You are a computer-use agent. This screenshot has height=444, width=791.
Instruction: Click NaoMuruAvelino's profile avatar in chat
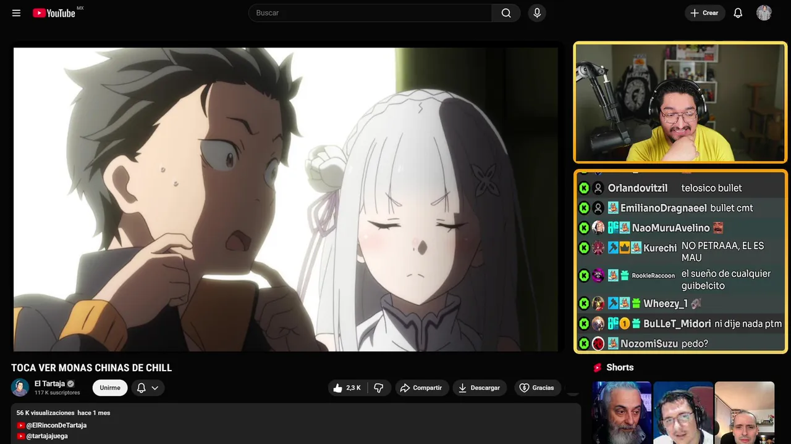pyautogui.click(x=598, y=228)
